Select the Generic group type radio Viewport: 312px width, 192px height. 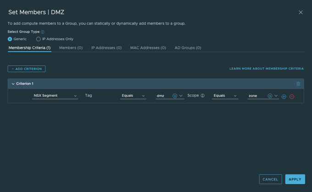coord(10,39)
